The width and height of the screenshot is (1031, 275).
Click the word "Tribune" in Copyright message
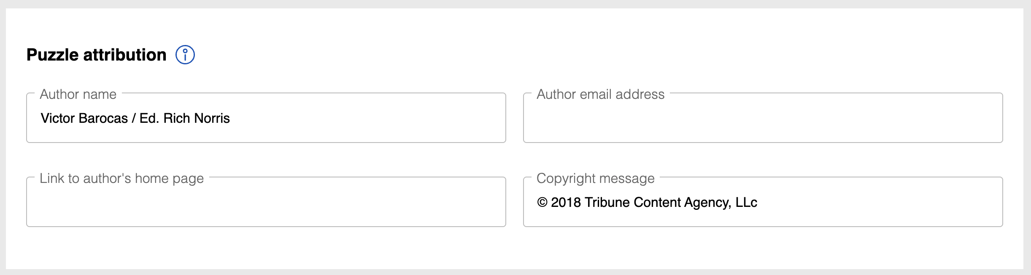pyautogui.click(x=607, y=202)
